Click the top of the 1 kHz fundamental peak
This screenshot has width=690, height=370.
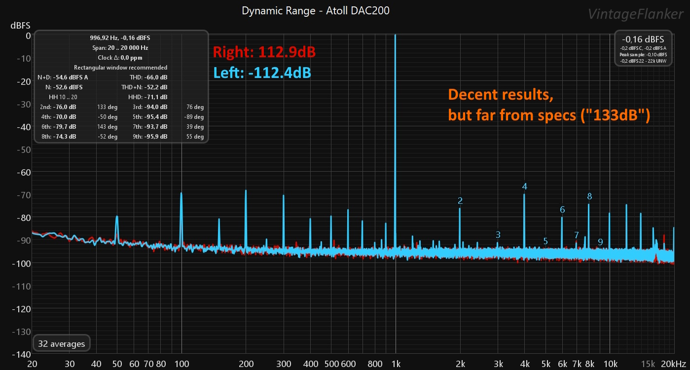pyautogui.click(x=395, y=37)
